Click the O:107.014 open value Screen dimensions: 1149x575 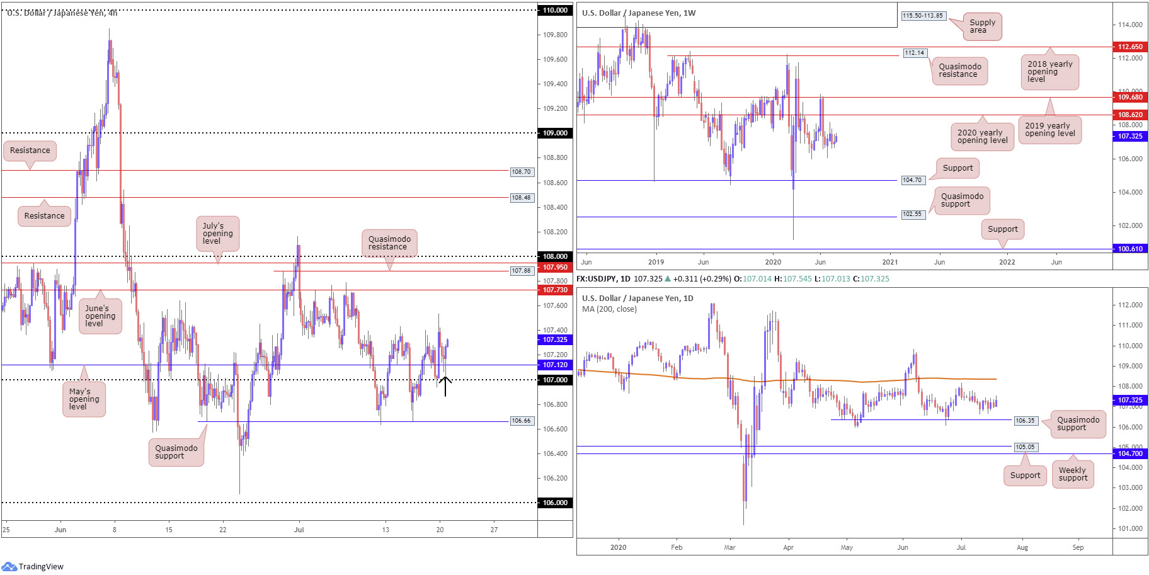coord(753,278)
